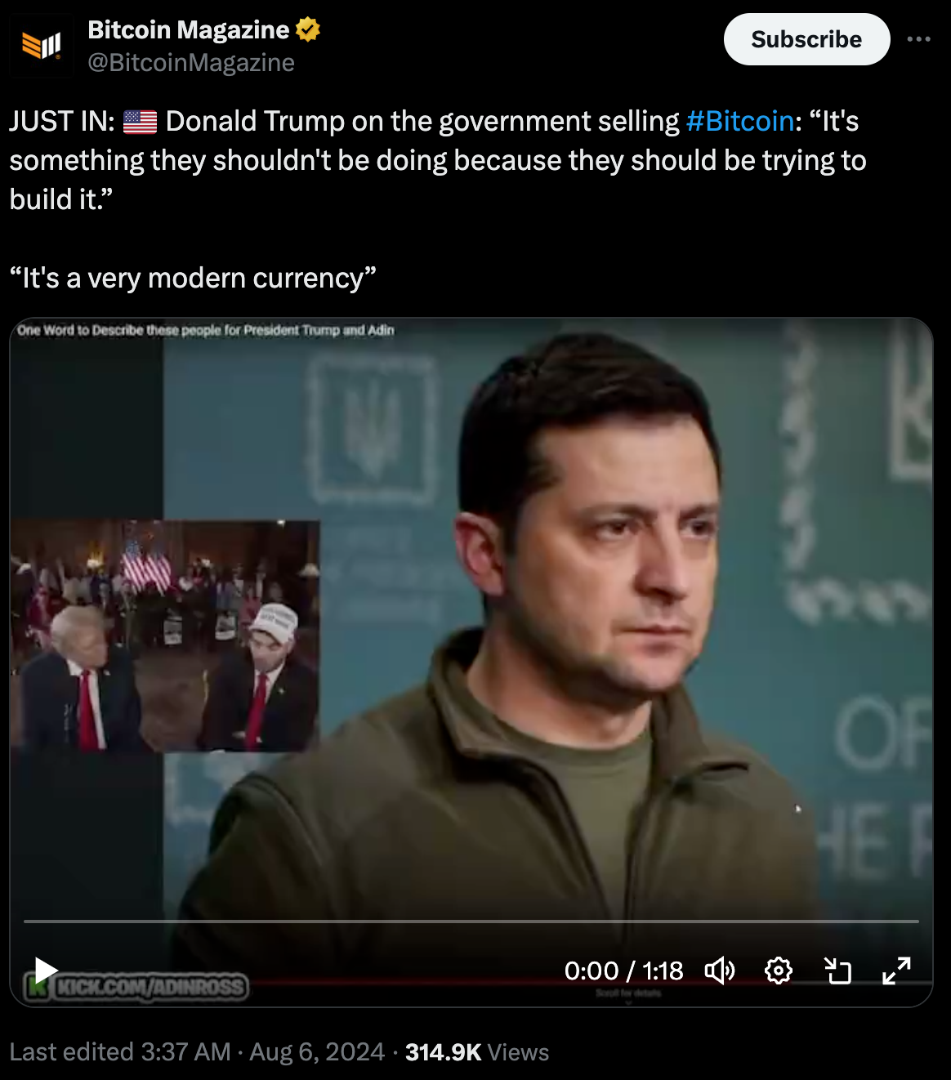Open Bitcoin Magazine profile avatar

[x=42, y=46]
